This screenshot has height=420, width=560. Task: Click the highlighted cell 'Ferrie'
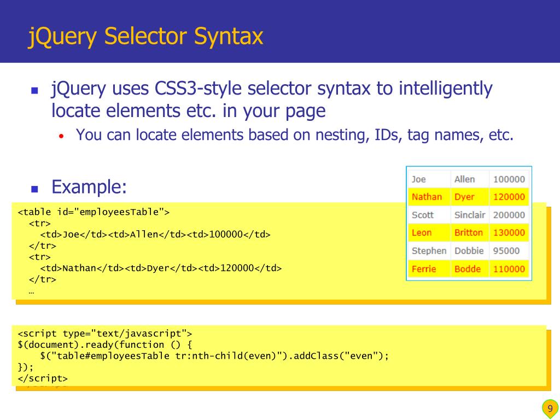point(429,269)
